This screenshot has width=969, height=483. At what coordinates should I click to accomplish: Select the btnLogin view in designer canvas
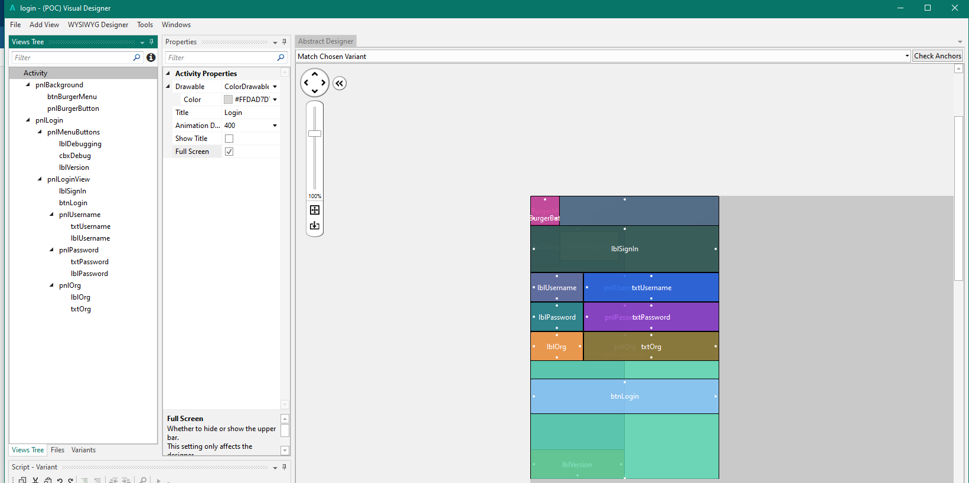pos(625,396)
